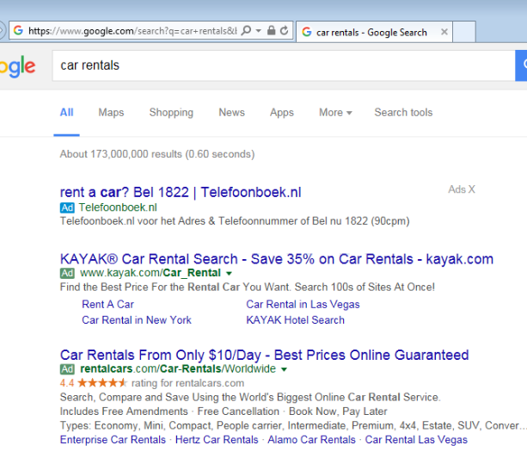Viewport: 527px width, 464px height.
Task: Expand the dropdown arrow after www.kayak.com/Car_Rental
Action: 229,274
